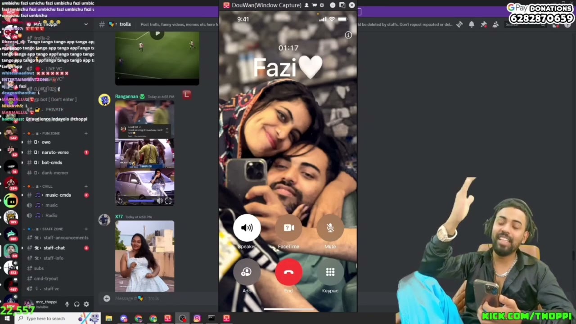Open X77's posted image of woman in dress
The height and width of the screenshot is (324, 576).
point(144,256)
